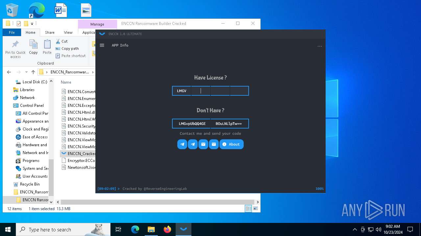Expand the breadcrumb chevron after ENCCN_Ransomwar
Viewport: 421px width, 236px height.
pyautogui.click(x=93, y=72)
